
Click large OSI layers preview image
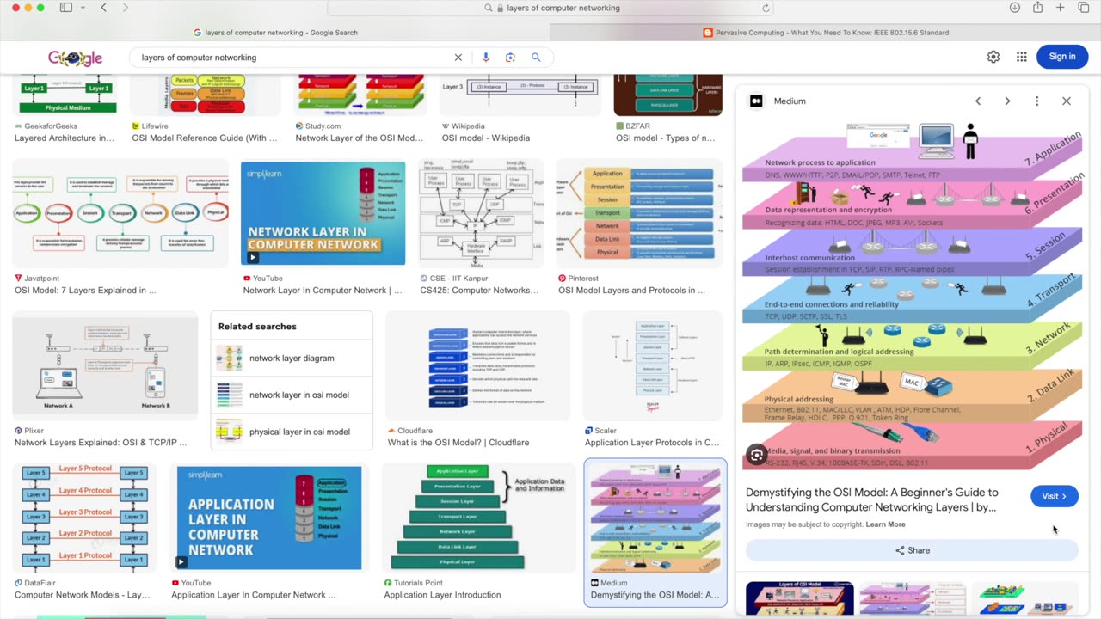tap(912, 297)
